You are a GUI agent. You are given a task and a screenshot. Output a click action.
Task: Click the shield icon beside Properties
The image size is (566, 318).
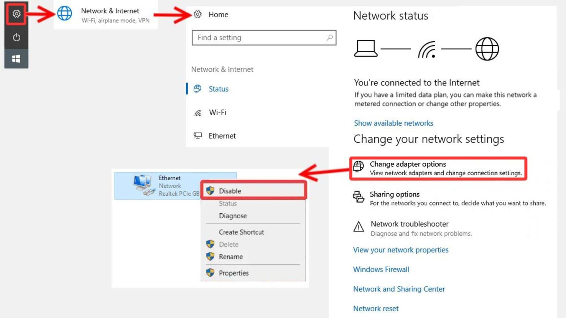210,273
